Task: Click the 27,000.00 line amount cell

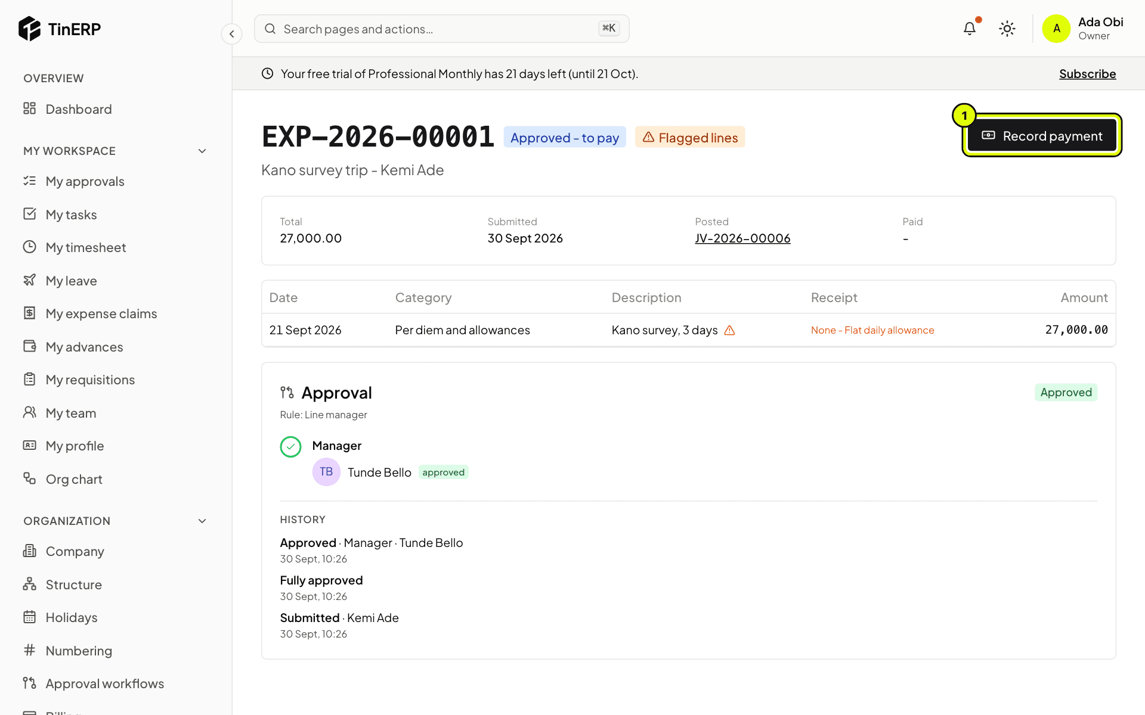Action: click(1076, 329)
